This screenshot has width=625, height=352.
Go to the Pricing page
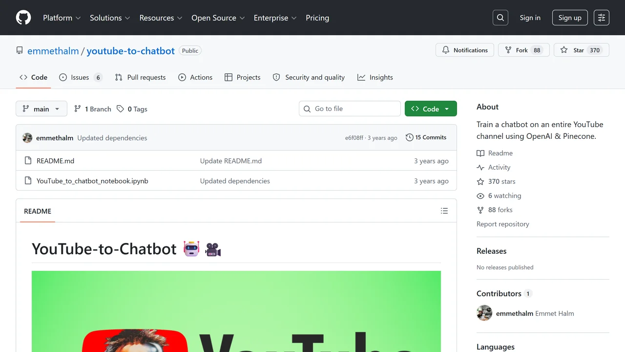coord(317,18)
